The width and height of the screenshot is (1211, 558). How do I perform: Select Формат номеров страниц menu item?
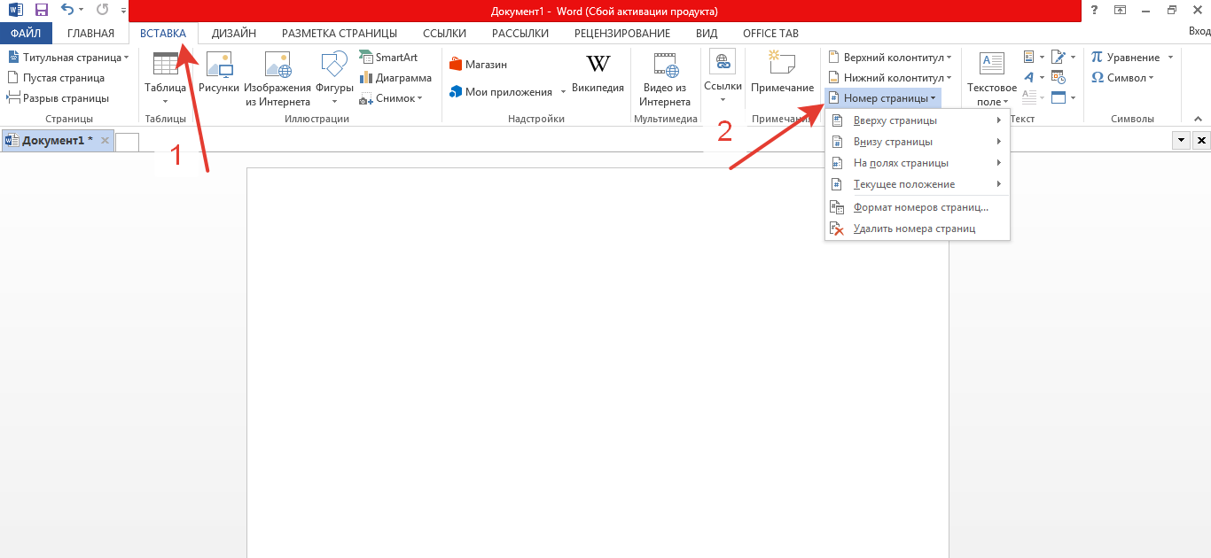[x=919, y=207]
